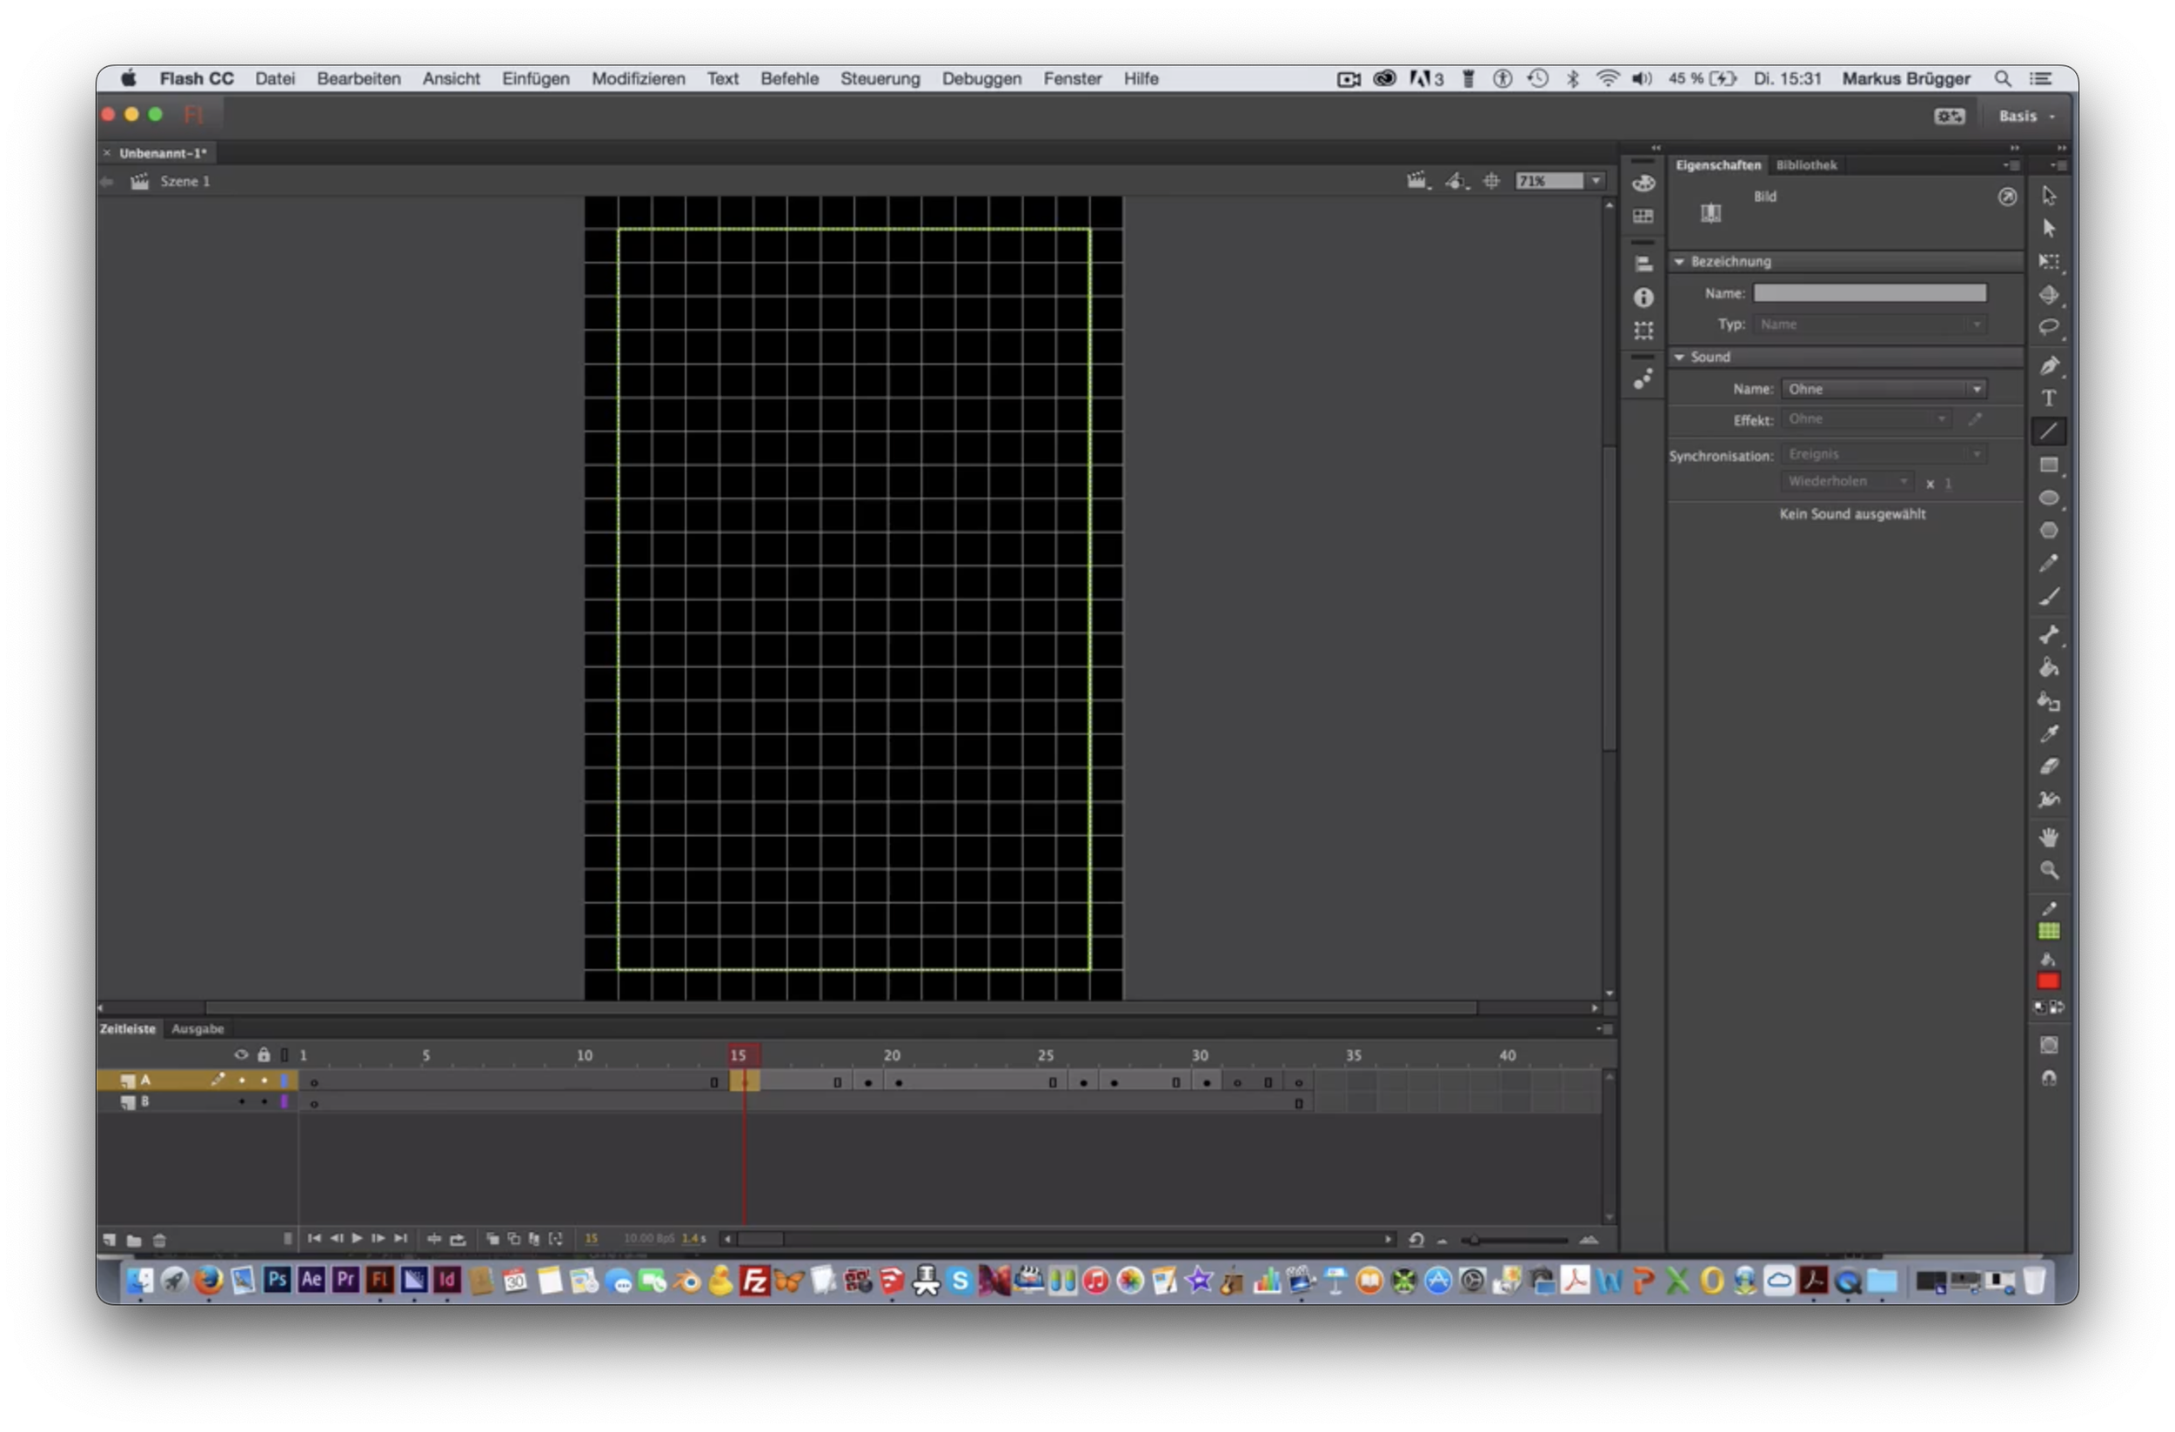Image resolution: width=2175 pixels, height=1432 pixels.
Task: Open the Basis workspace switcher
Action: [x=2026, y=116]
